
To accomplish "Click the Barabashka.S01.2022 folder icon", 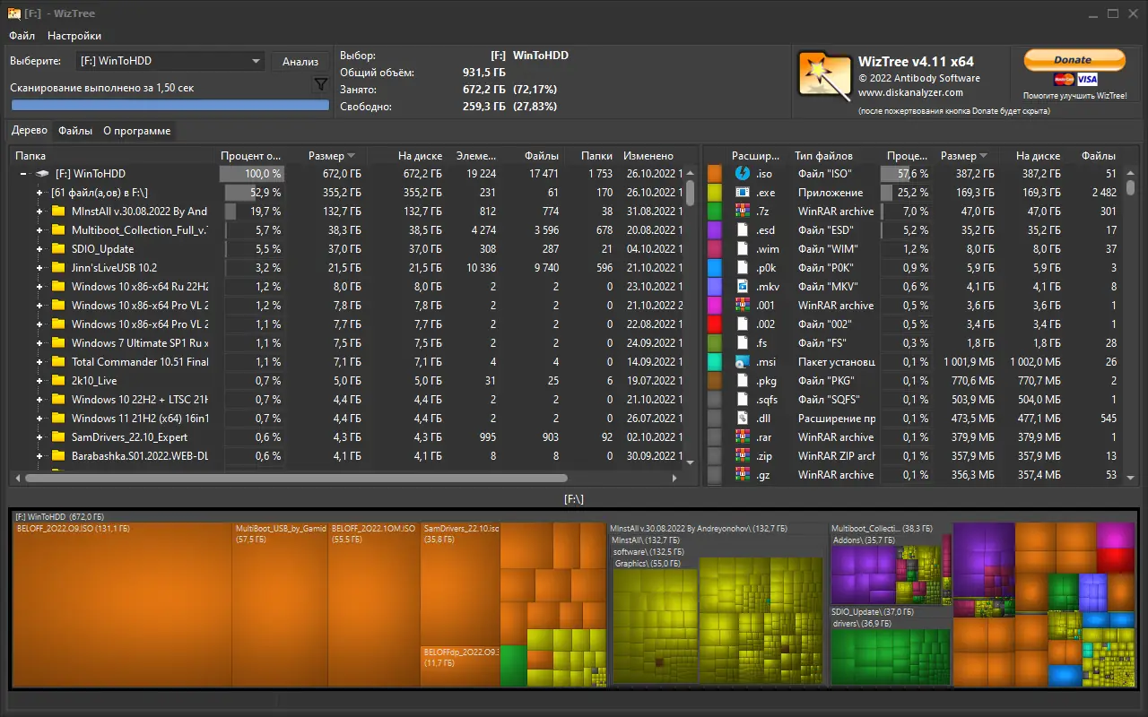I will pyautogui.click(x=58, y=456).
